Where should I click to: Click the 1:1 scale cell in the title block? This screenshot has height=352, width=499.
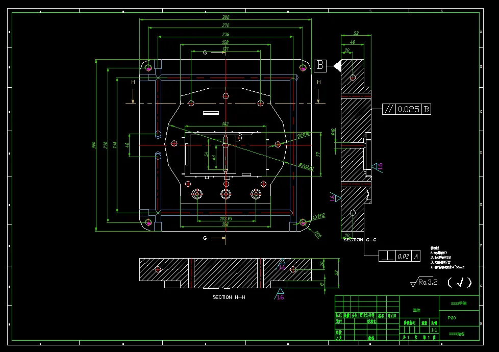pyautogui.click(x=434, y=330)
